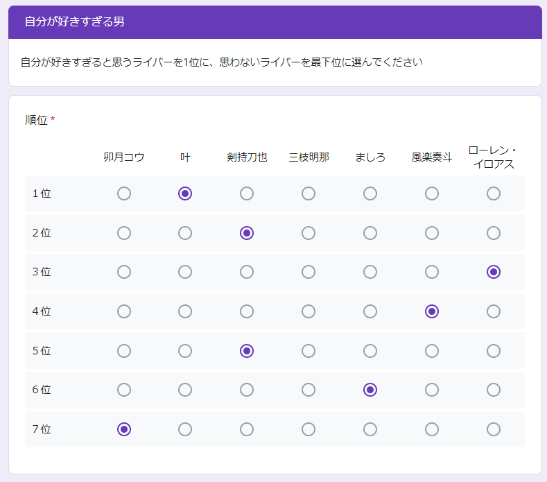Pick 風楽奏斗 for 2位
Image resolution: width=547 pixels, height=482 pixels.
(432, 233)
